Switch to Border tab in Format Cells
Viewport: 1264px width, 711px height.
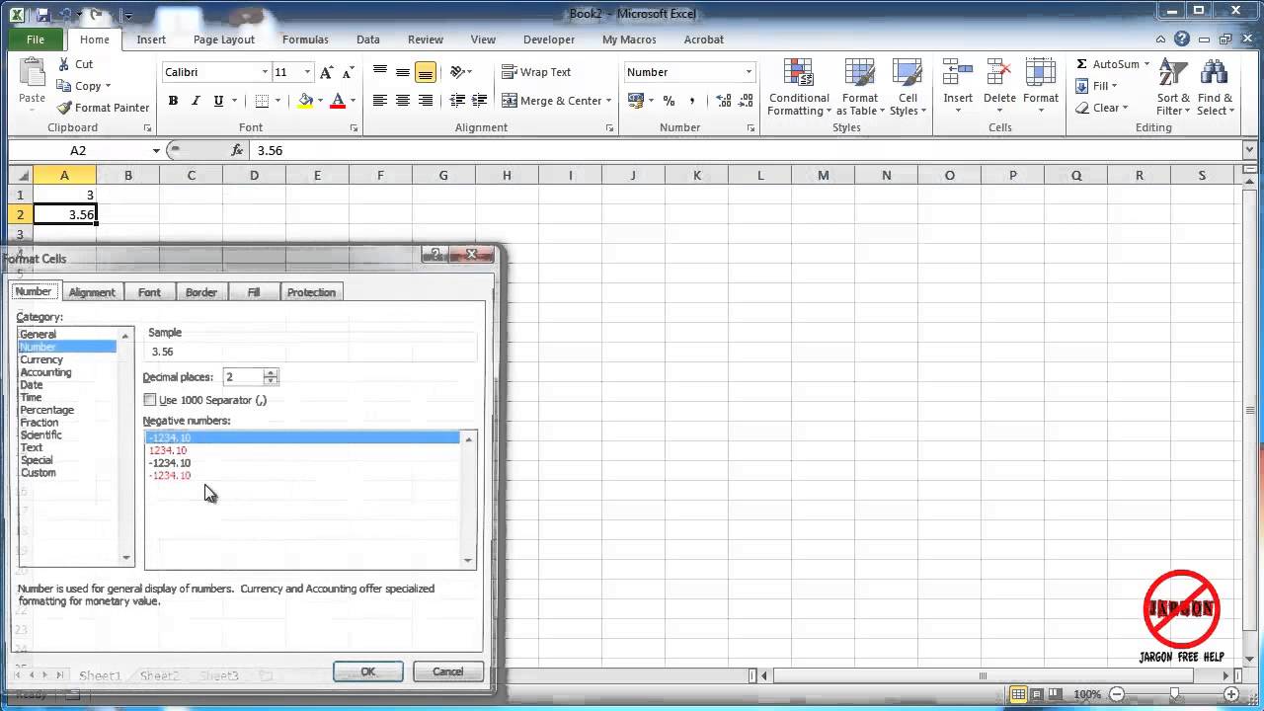pyautogui.click(x=201, y=292)
